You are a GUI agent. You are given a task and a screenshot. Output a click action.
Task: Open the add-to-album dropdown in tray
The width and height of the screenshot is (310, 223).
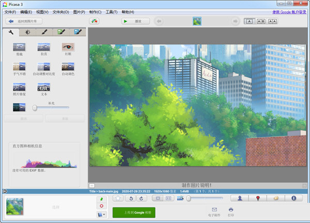[102, 214]
